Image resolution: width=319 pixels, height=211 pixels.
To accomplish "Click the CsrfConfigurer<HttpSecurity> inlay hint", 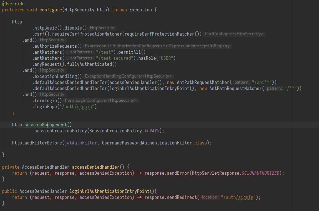I will point(234,34).
